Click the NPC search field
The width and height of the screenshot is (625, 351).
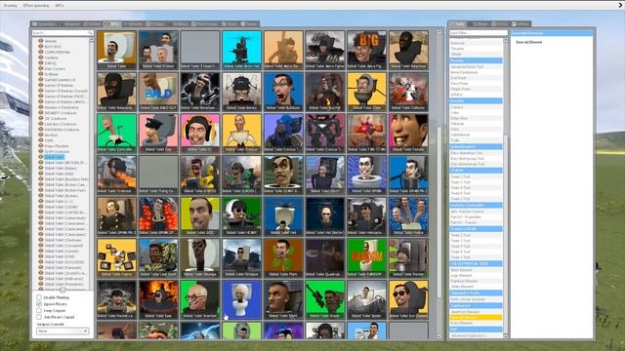[x=62, y=32]
